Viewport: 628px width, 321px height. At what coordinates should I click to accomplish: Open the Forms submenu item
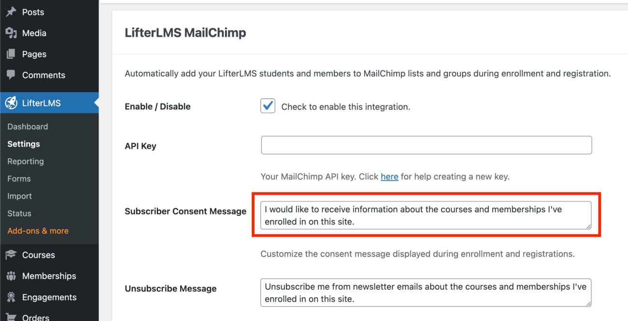click(x=19, y=179)
